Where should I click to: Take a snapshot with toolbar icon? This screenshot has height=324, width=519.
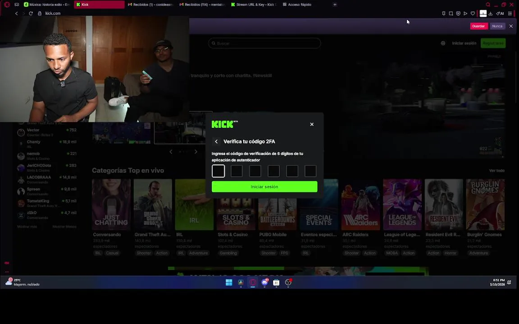coord(451,13)
